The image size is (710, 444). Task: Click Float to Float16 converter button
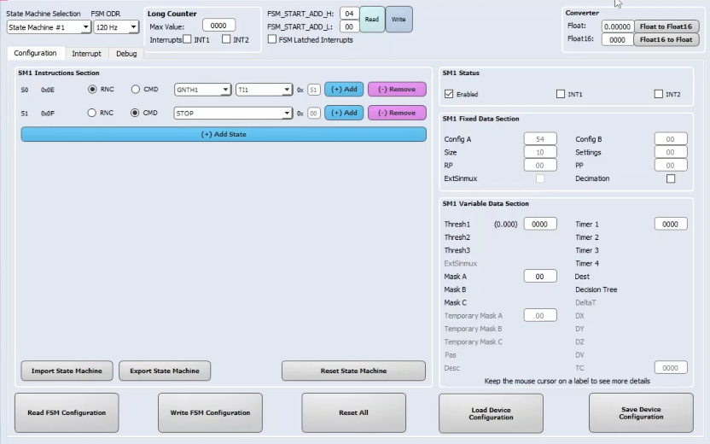tap(666, 26)
